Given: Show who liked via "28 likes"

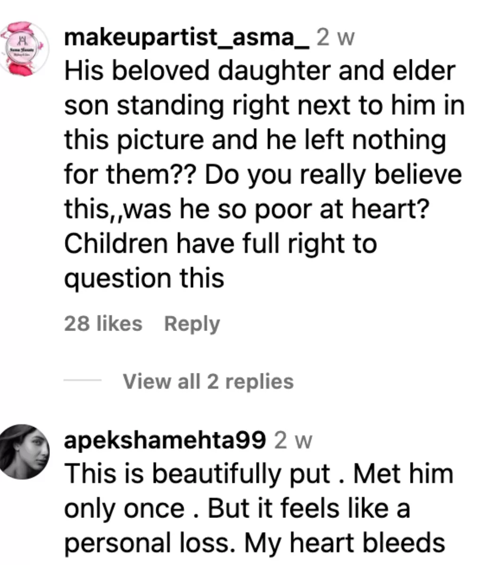Looking at the screenshot, I should click(103, 324).
